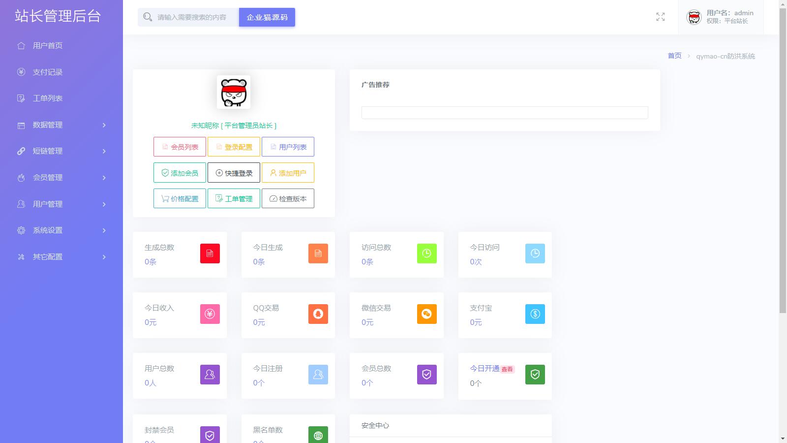The image size is (787, 443).
Task: Click the 检查版本 button
Action: pos(288,199)
